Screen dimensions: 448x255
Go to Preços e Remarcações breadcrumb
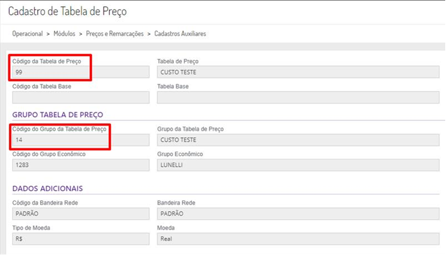tap(114, 34)
